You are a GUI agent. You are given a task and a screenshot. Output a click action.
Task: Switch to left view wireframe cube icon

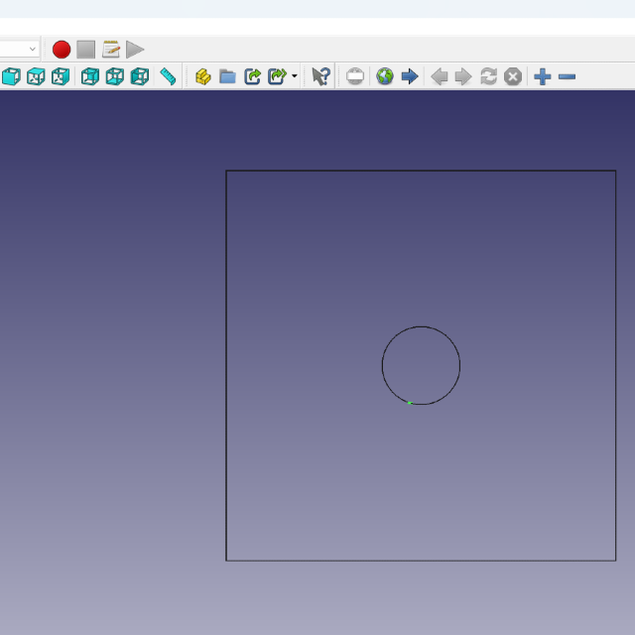click(x=140, y=76)
